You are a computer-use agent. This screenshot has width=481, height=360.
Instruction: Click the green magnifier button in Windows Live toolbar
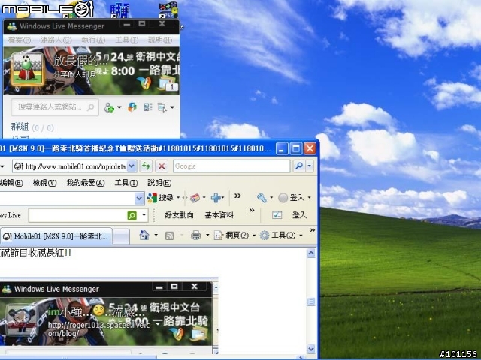[132, 215]
